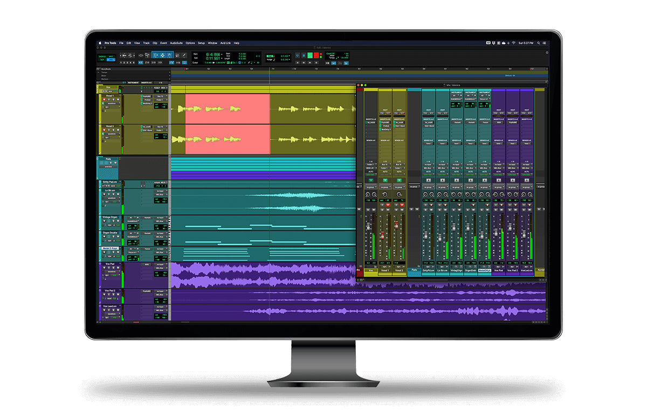Enable Grid edit mode

(111, 59)
